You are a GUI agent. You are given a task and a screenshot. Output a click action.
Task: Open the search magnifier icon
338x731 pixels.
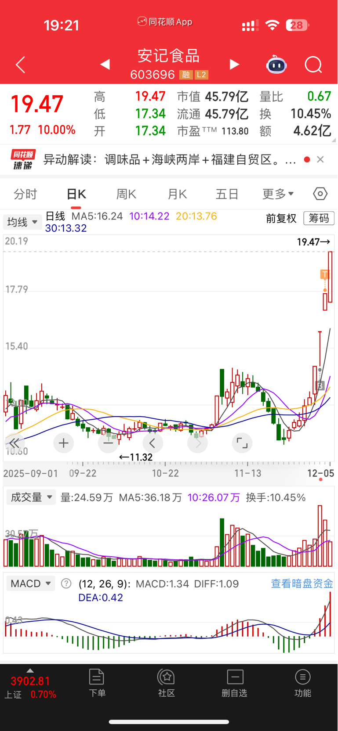pos(313,65)
